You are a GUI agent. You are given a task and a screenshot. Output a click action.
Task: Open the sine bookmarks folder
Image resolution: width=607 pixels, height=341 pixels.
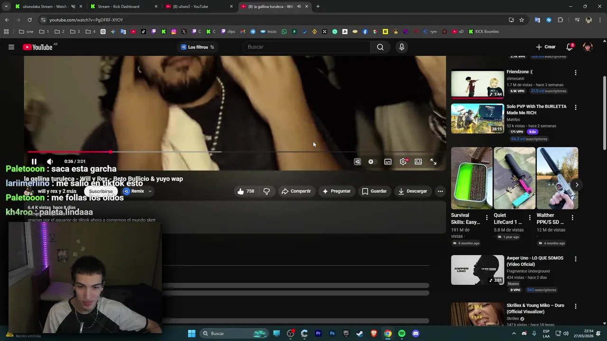coord(26,32)
